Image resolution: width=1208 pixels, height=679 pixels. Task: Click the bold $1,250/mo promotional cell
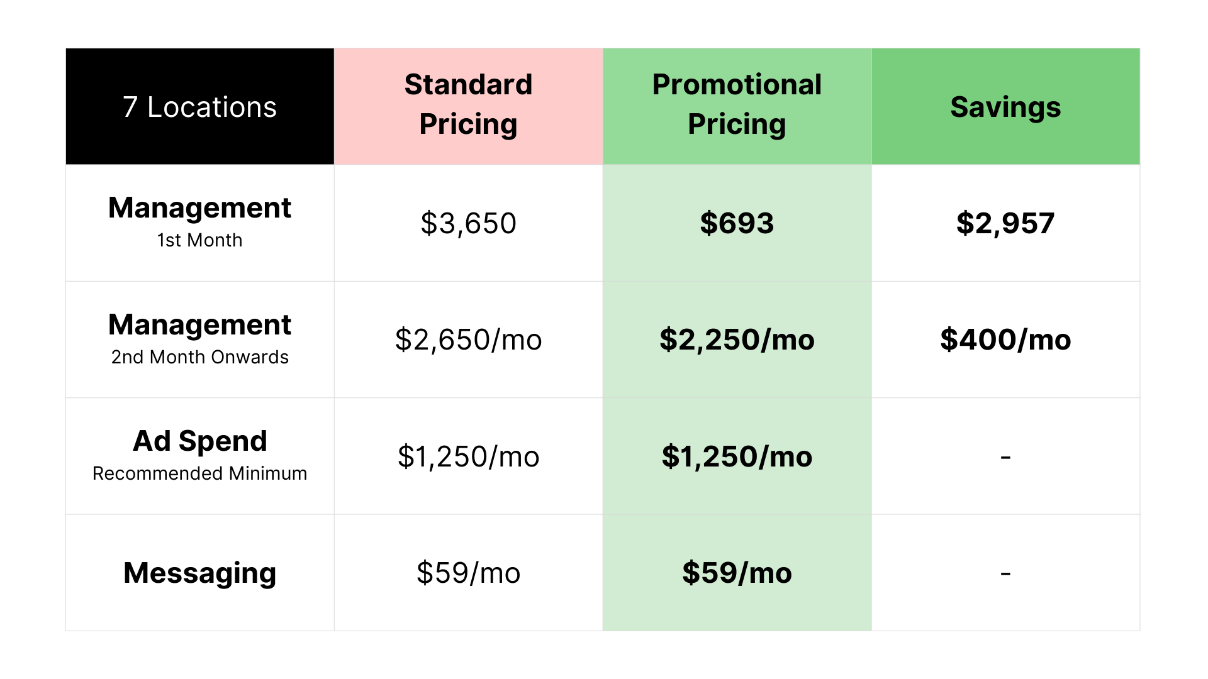tap(737, 456)
